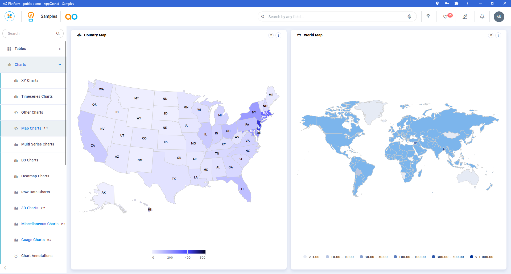Open the favorites heart icon with badge
This screenshot has height=274, width=511.
(x=445, y=17)
